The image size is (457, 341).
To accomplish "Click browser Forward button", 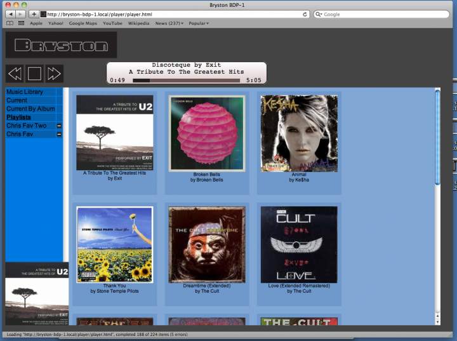I will (20, 14).
